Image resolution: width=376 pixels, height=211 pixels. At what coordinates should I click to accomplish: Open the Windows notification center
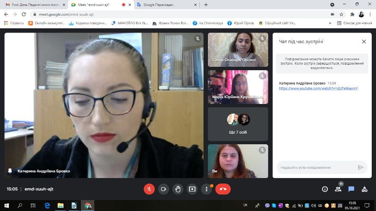367,206
